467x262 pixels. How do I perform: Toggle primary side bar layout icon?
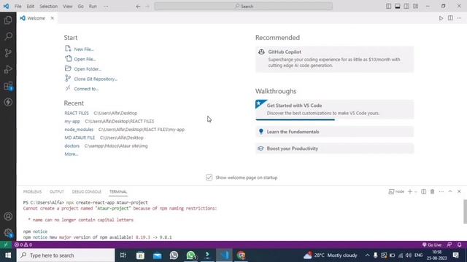[388, 7]
